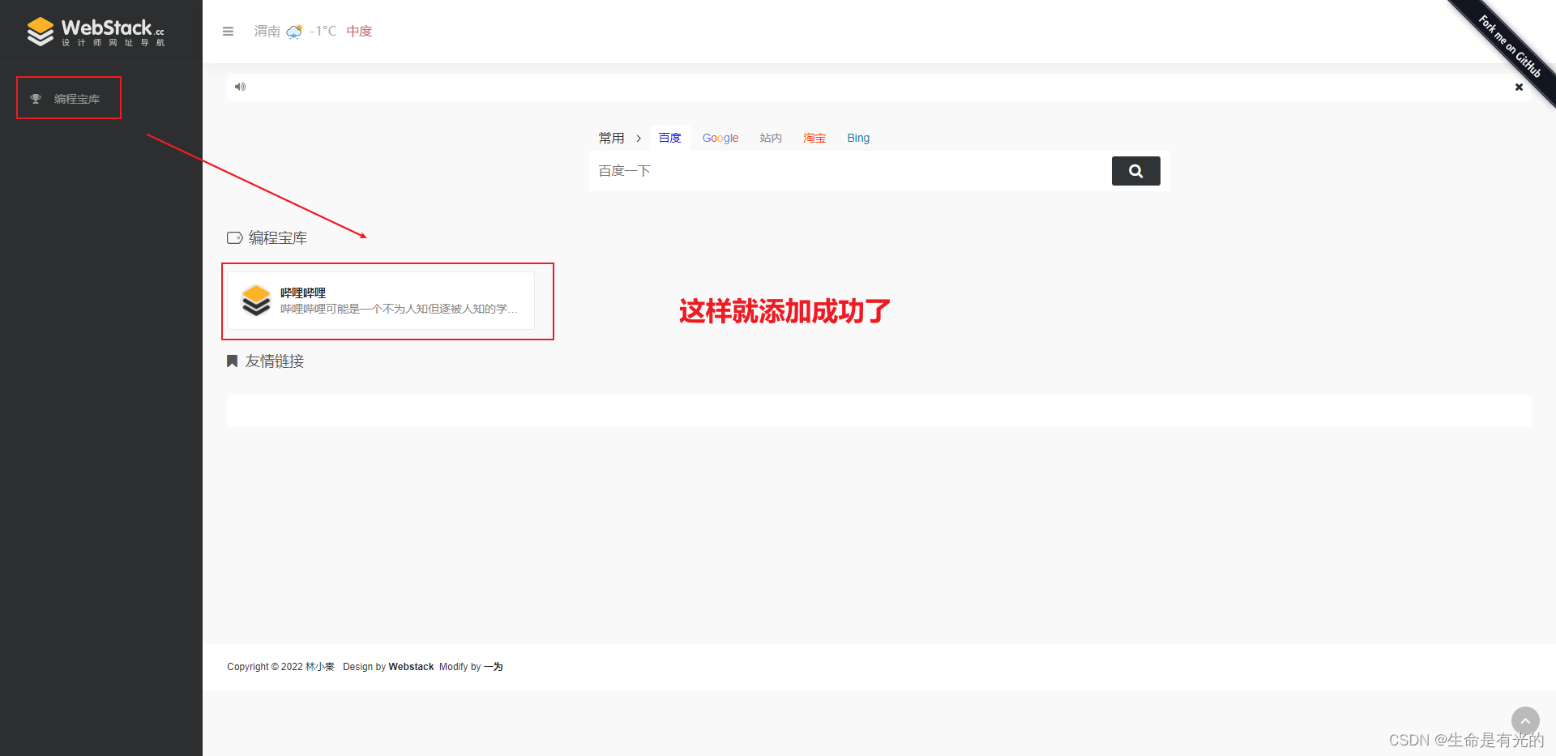1556x756 pixels.
Task: Open the 一为 footer link
Action: pos(494,667)
